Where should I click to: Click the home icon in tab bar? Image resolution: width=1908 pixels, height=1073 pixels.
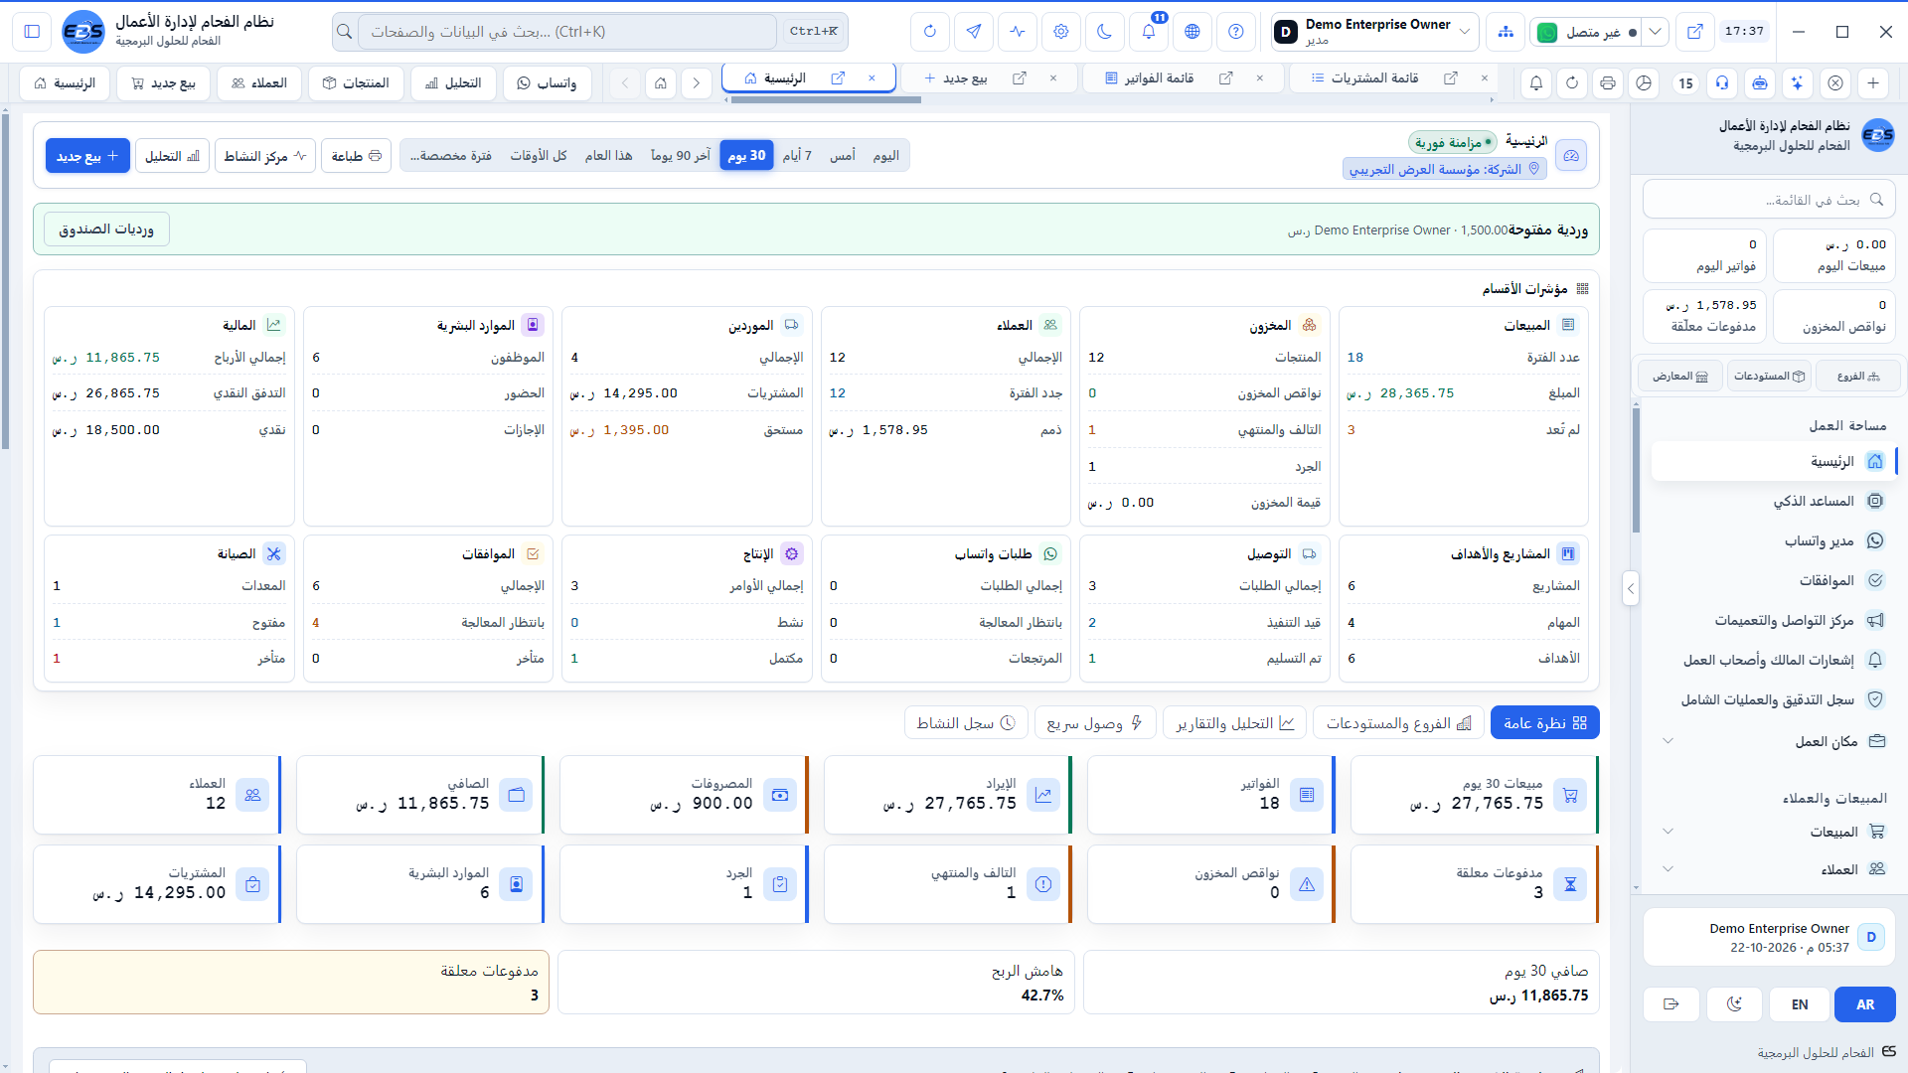coord(661,83)
